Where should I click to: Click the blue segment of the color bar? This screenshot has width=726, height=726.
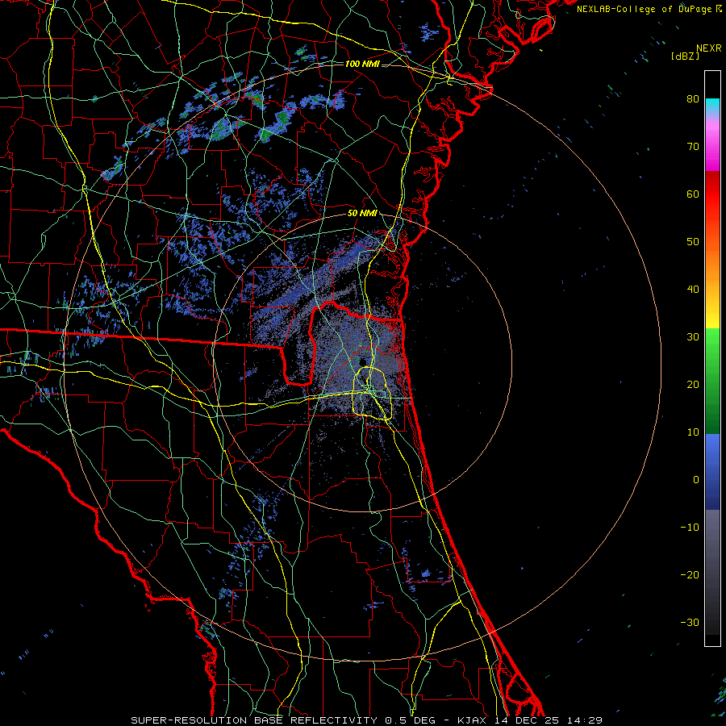coord(712,471)
